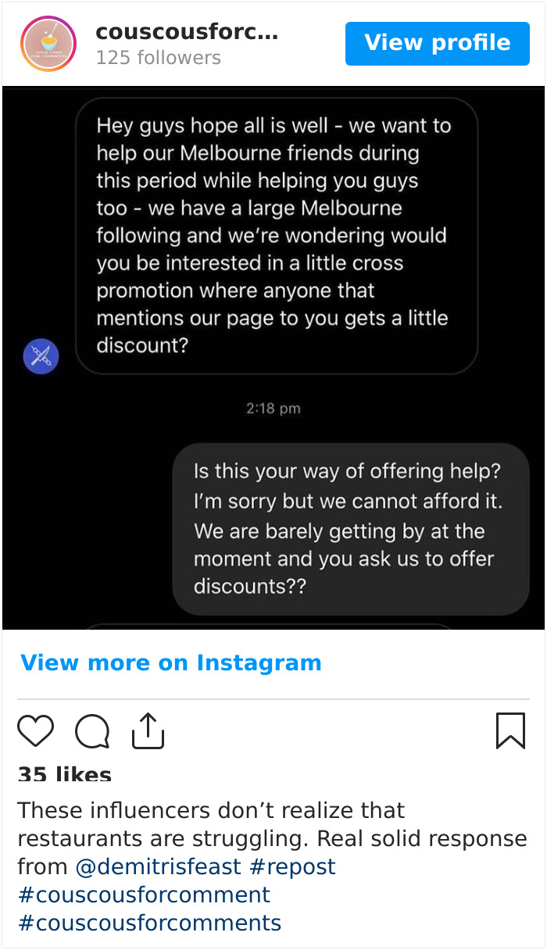Open the View more on Instagram link
Image resolution: width=547 pixels, height=950 pixels.
170,662
